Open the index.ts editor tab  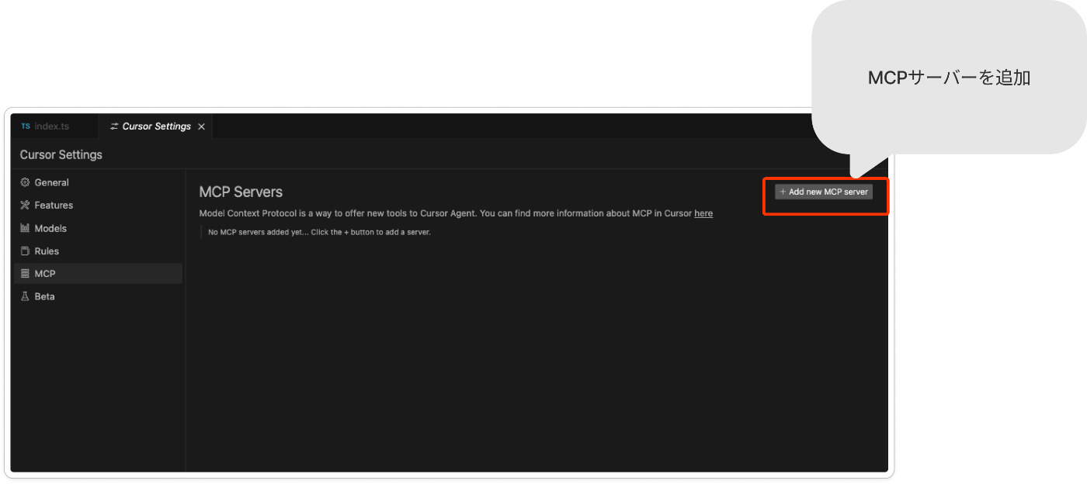tap(54, 126)
